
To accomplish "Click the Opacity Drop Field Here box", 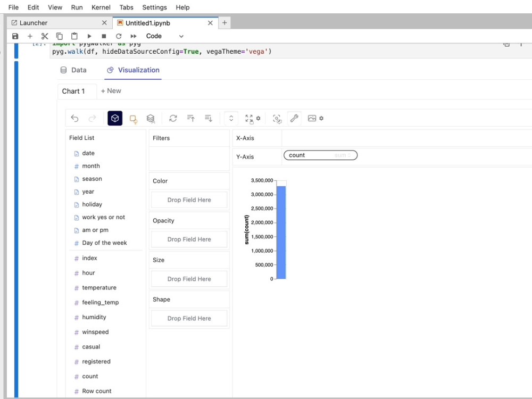I will 189,239.
